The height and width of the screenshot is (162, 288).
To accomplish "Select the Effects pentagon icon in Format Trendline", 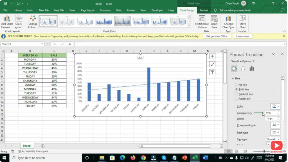I will pos(243,68).
